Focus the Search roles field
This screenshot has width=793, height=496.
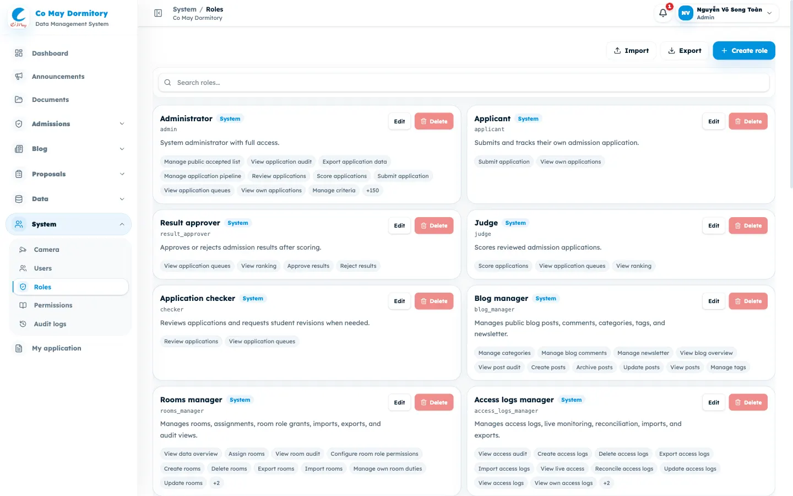(464, 83)
